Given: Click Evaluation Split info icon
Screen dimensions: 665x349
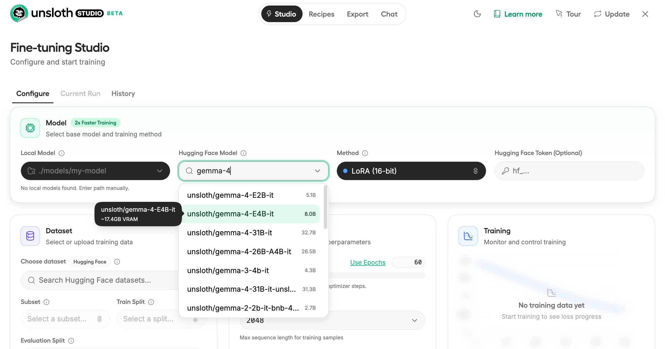Looking at the screenshot, I should tap(71, 341).
